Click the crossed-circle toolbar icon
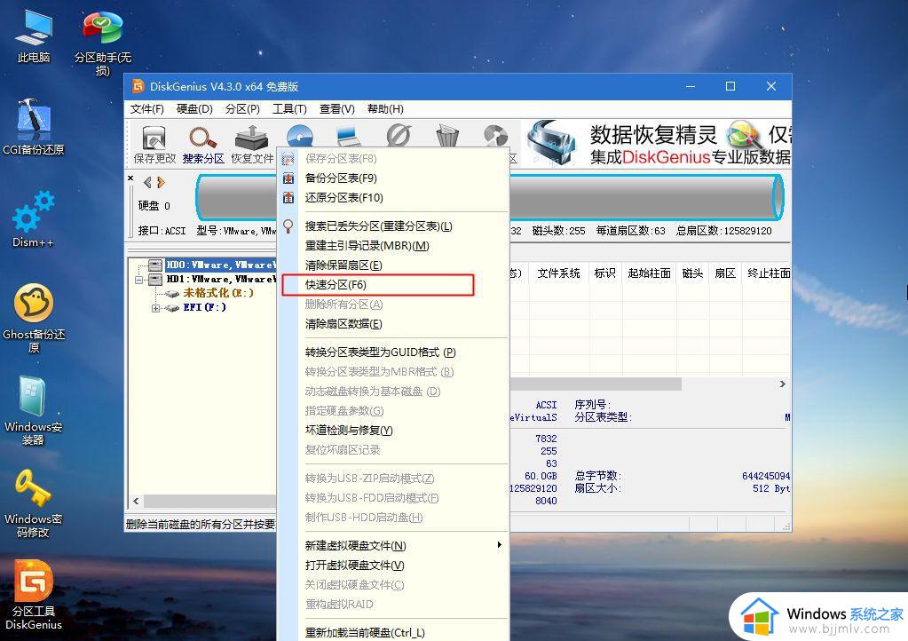 [x=399, y=136]
